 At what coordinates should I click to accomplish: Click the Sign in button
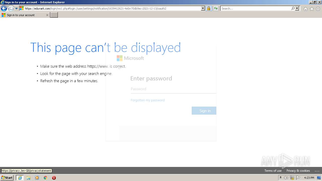[x=204, y=111]
